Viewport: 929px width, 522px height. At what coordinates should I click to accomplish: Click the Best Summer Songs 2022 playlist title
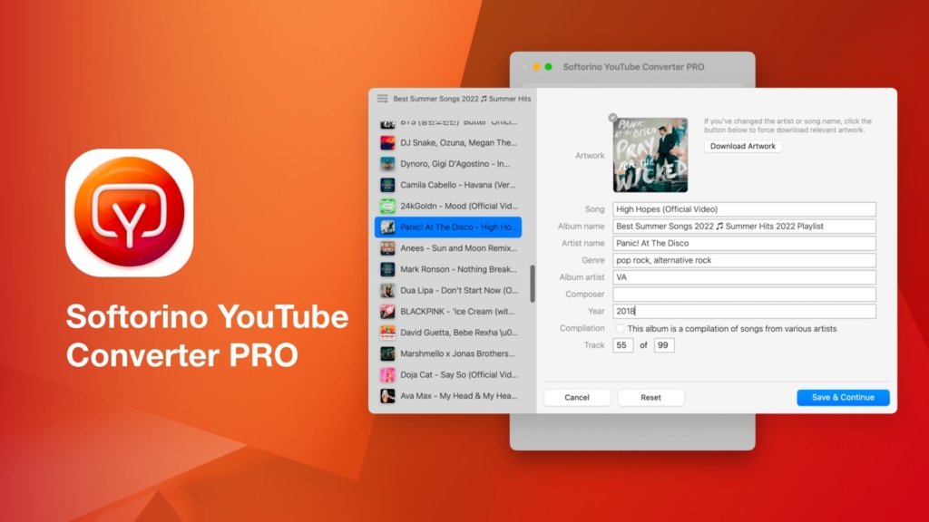click(x=462, y=99)
